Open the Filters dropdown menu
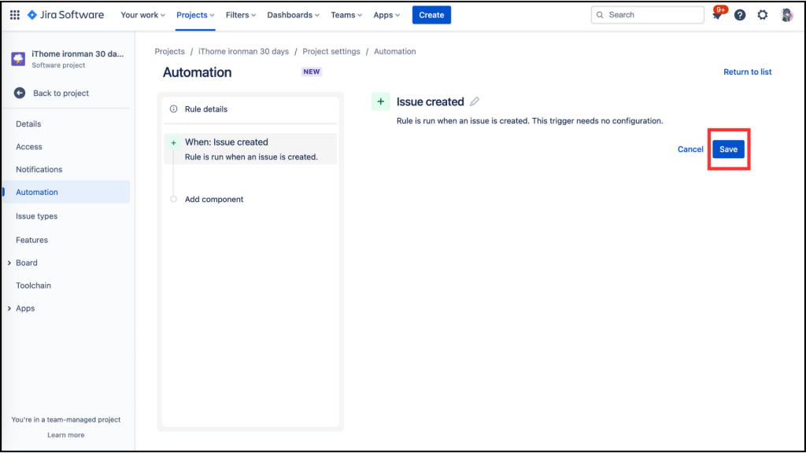Screen dimensions: 806x453 (241, 15)
